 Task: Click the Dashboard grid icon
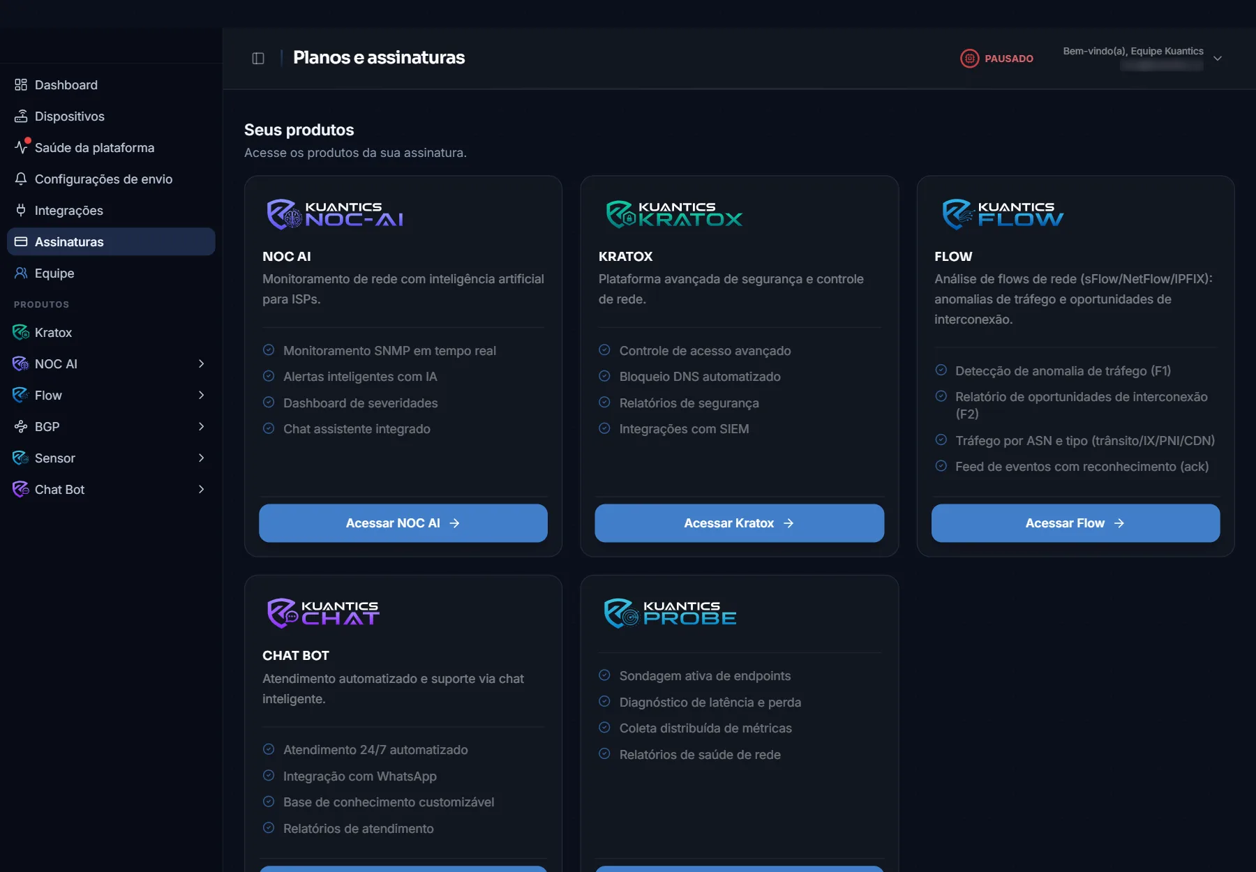point(21,84)
